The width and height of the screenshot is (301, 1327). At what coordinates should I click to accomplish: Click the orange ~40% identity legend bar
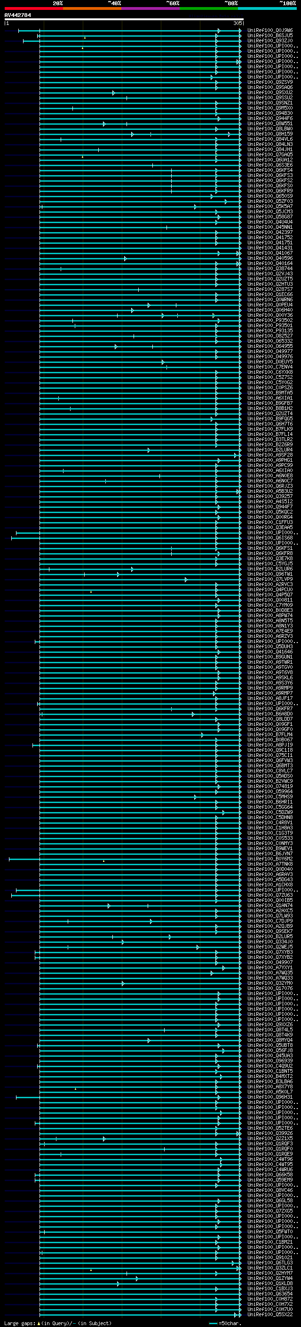92,9
